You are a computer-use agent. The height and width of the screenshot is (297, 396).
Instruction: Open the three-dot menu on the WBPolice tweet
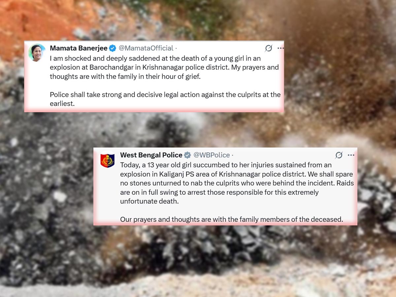(x=351, y=155)
